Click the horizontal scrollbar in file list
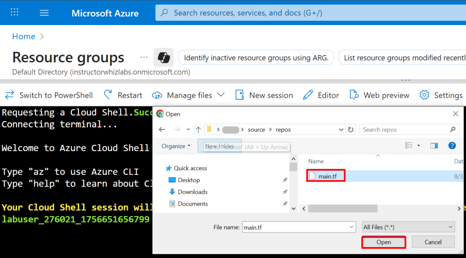466x258 pixels. coord(343,208)
